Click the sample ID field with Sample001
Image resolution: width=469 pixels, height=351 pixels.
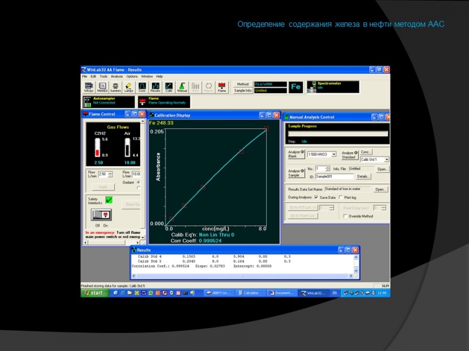[x=334, y=177]
